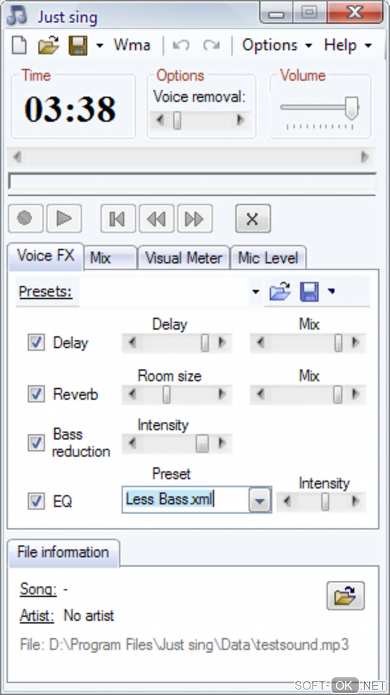Click the Wma format button
Image resolution: width=390 pixels, height=695 pixels.
click(x=132, y=46)
